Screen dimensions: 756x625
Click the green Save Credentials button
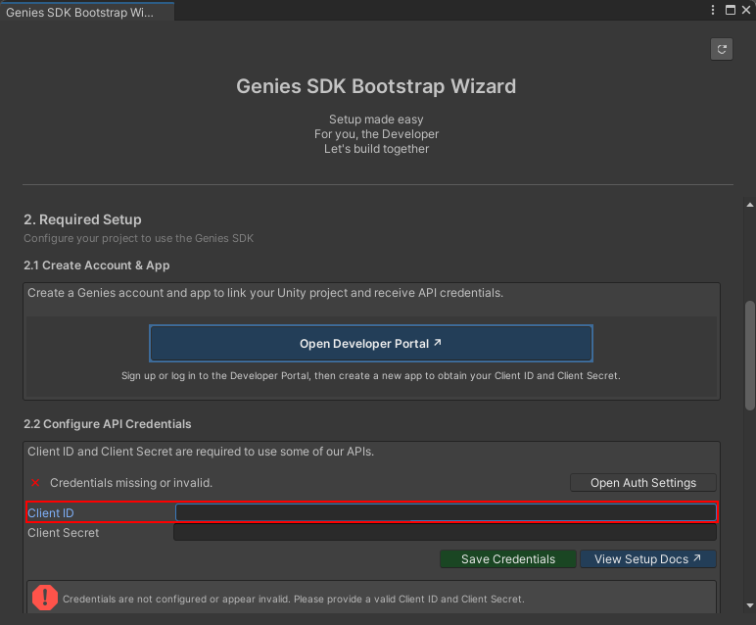[508, 559]
